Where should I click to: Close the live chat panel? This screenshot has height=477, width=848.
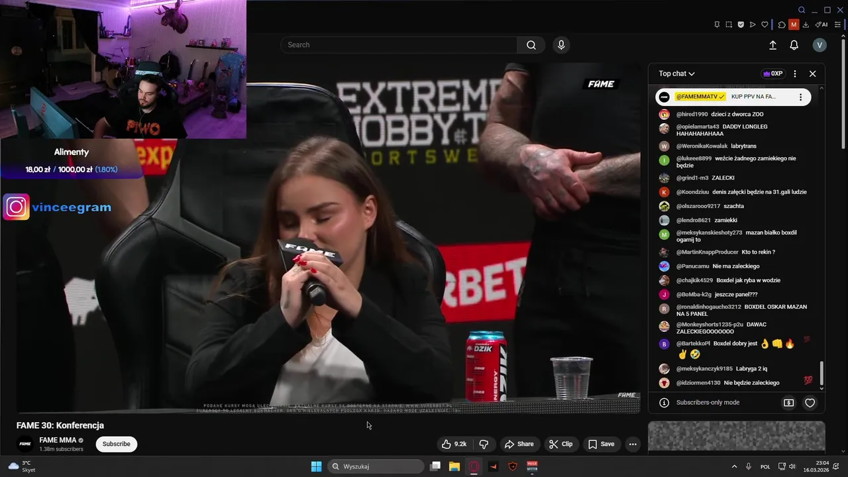812,74
